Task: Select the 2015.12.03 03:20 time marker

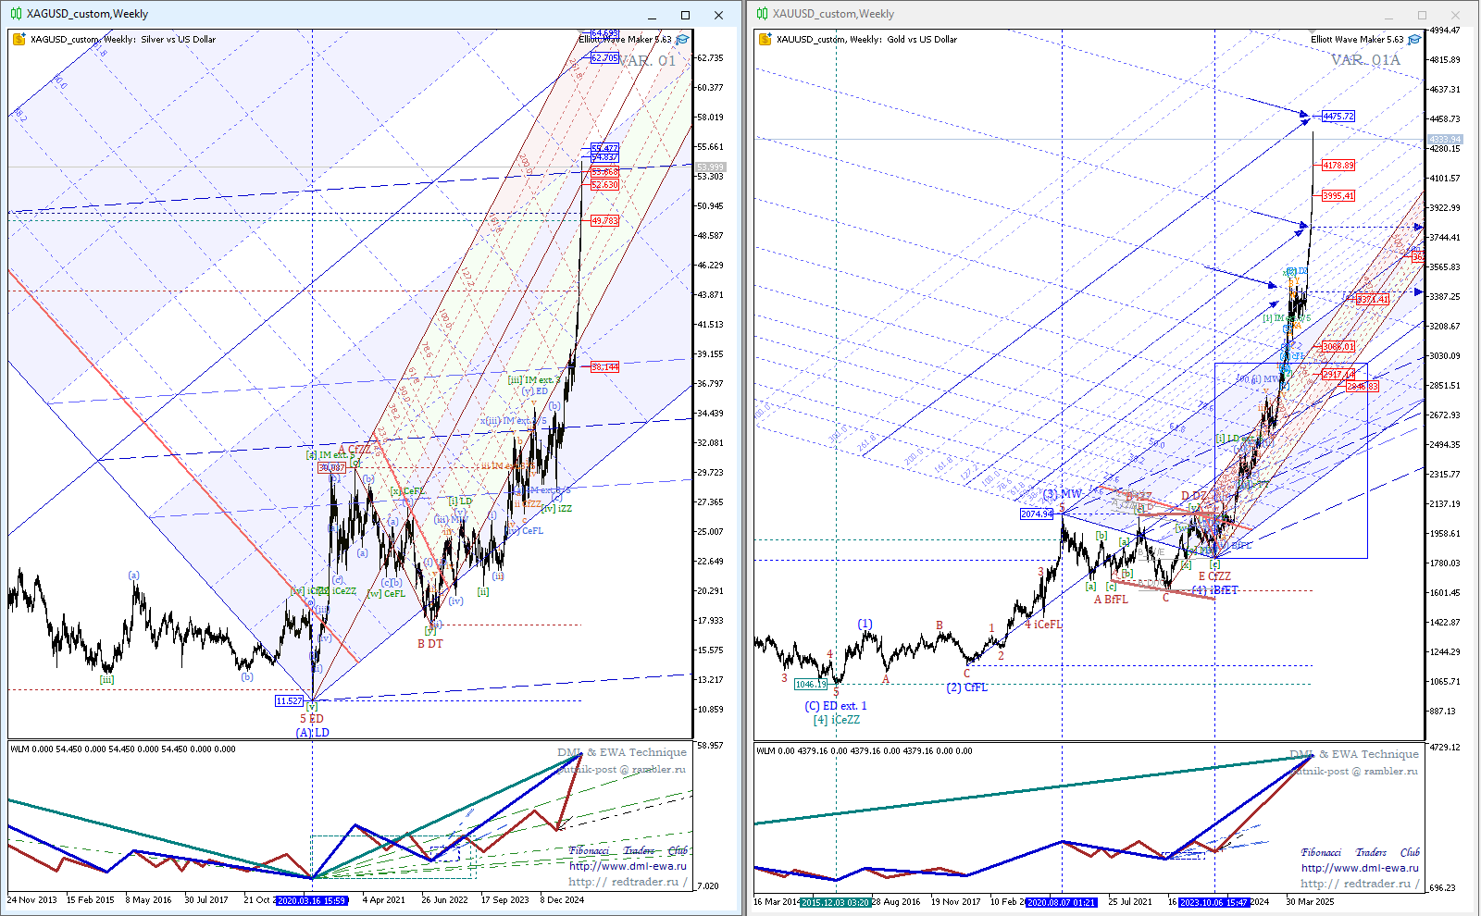Action: tap(835, 901)
